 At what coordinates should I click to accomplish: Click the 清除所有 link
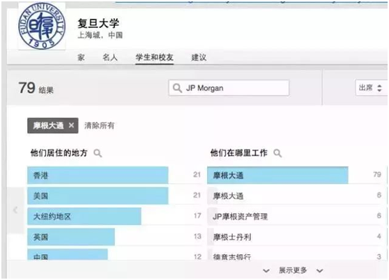[x=99, y=125]
